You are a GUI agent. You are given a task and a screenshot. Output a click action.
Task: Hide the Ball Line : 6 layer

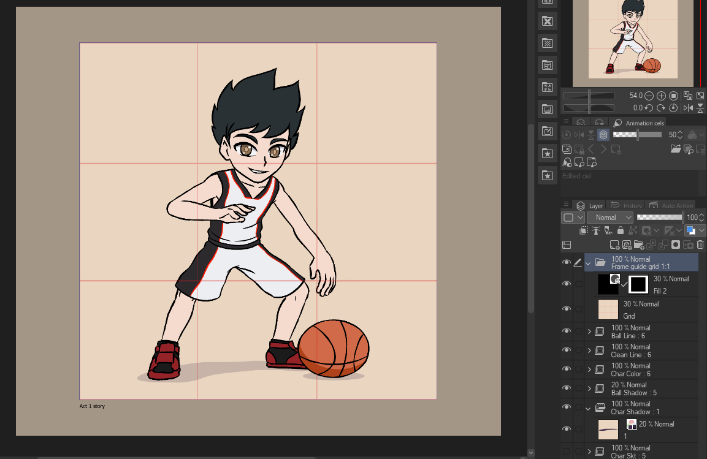pyautogui.click(x=567, y=331)
